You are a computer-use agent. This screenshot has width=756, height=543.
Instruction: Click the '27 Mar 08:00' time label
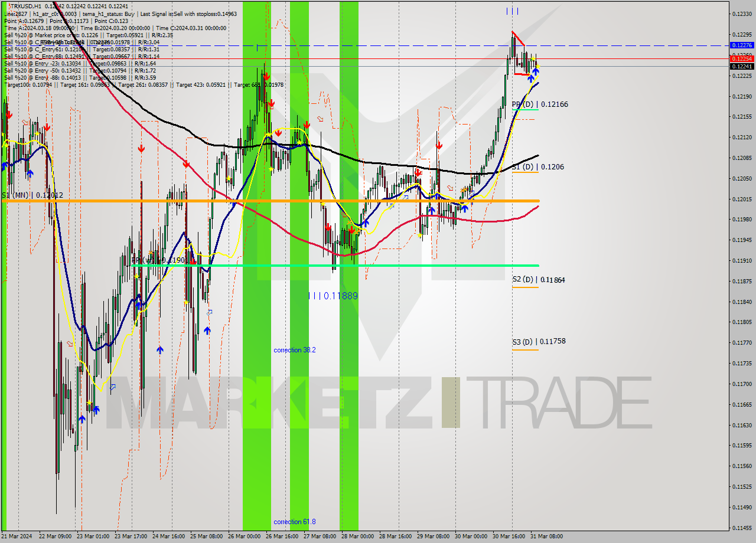(319, 537)
